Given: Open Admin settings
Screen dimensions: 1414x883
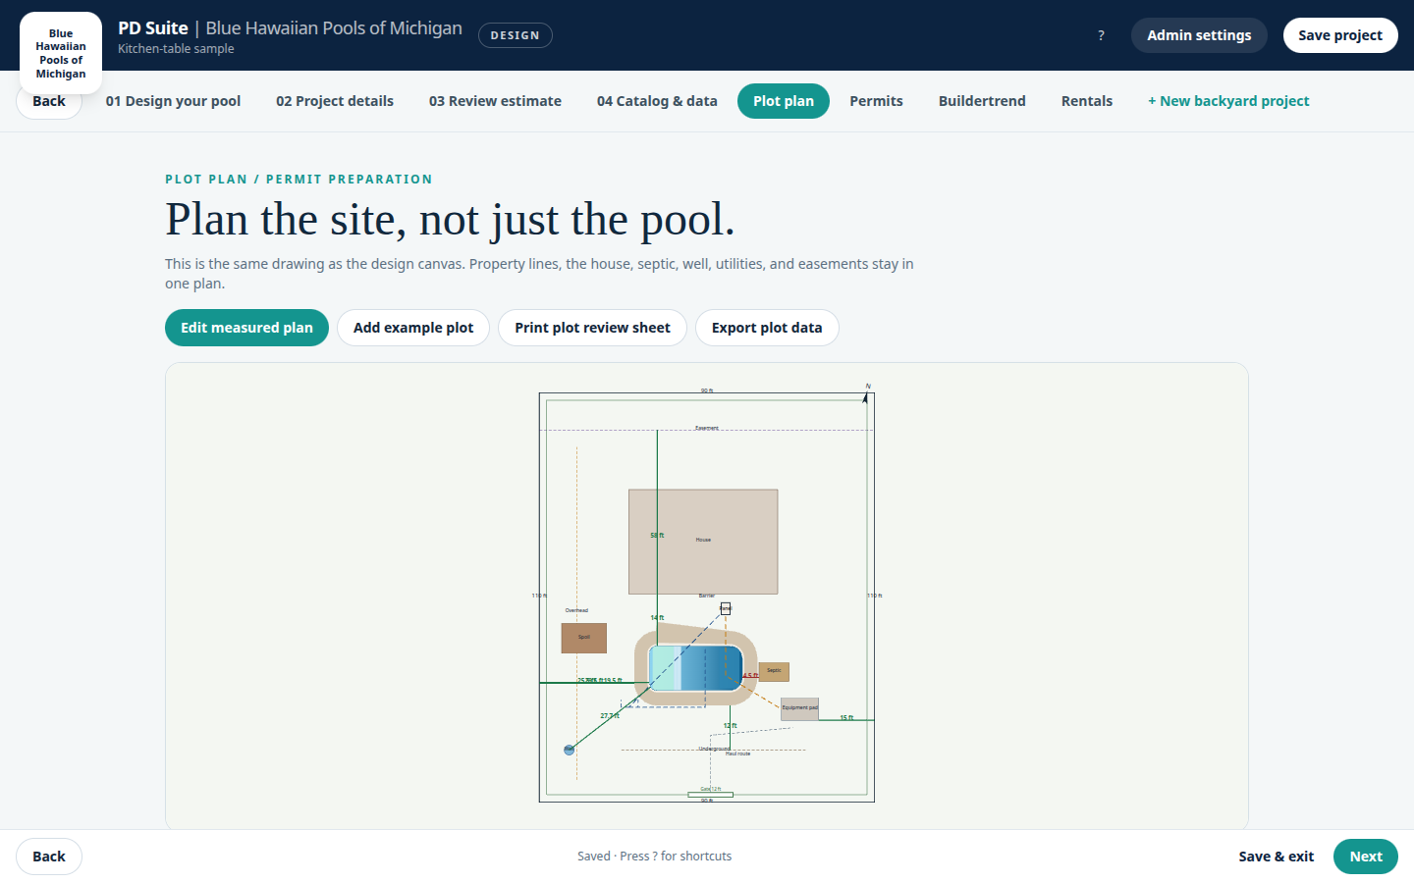Looking at the screenshot, I should [x=1199, y=35].
